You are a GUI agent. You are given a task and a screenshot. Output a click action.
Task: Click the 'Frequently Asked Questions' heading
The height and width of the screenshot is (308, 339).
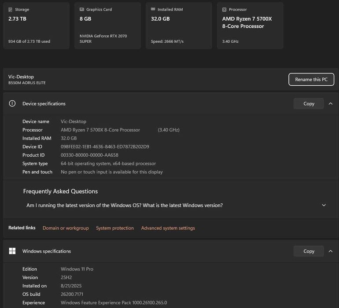(x=60, y=191)
